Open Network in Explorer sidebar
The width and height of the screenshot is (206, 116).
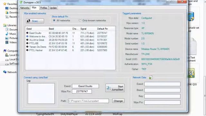coord(12,72)
